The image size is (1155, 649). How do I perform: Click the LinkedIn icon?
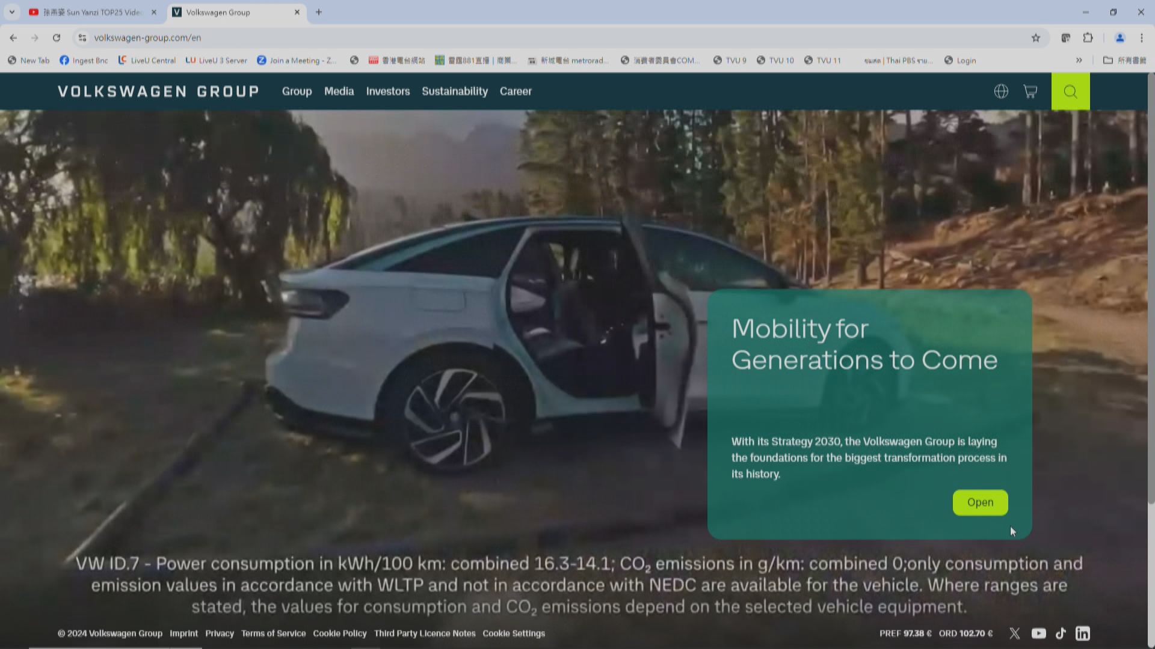point(1083,633)
